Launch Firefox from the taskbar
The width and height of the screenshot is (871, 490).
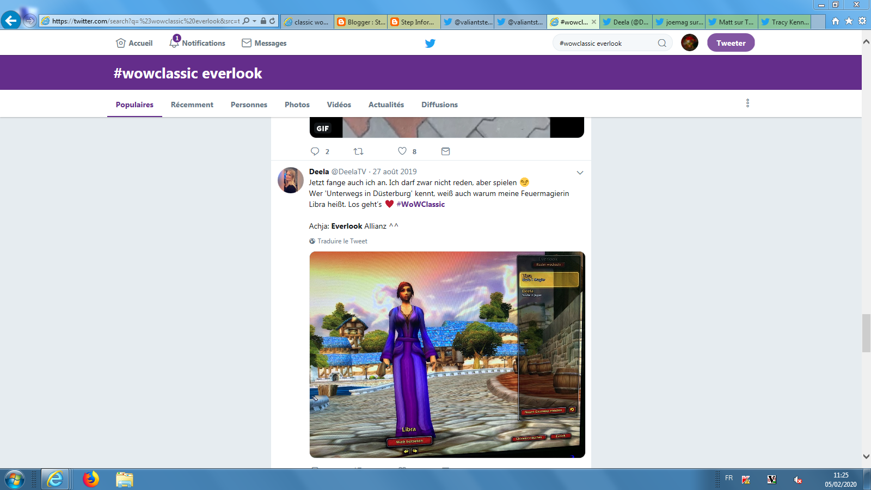[91, 479]
